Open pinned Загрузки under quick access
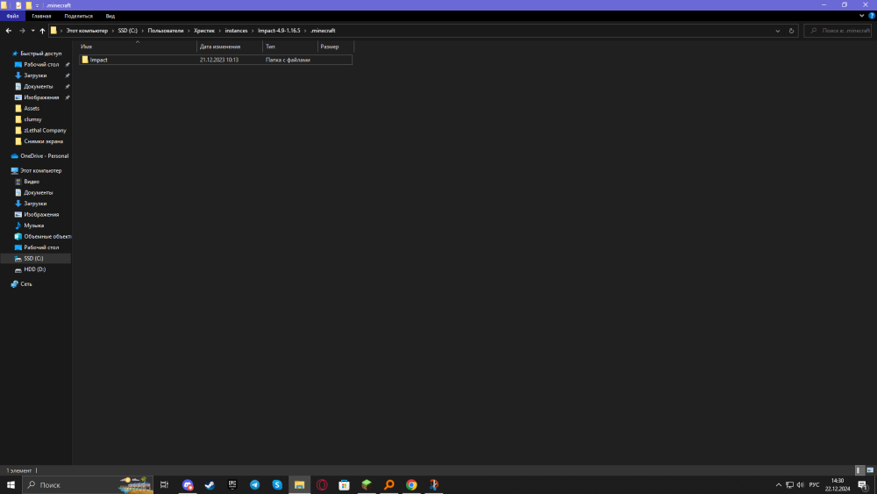Image resolution: width=877 pixels, height=494 pixels. 35,75
